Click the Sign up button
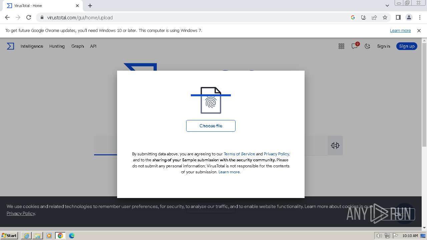This screenshot has width=427, height=240. point(407,46)
